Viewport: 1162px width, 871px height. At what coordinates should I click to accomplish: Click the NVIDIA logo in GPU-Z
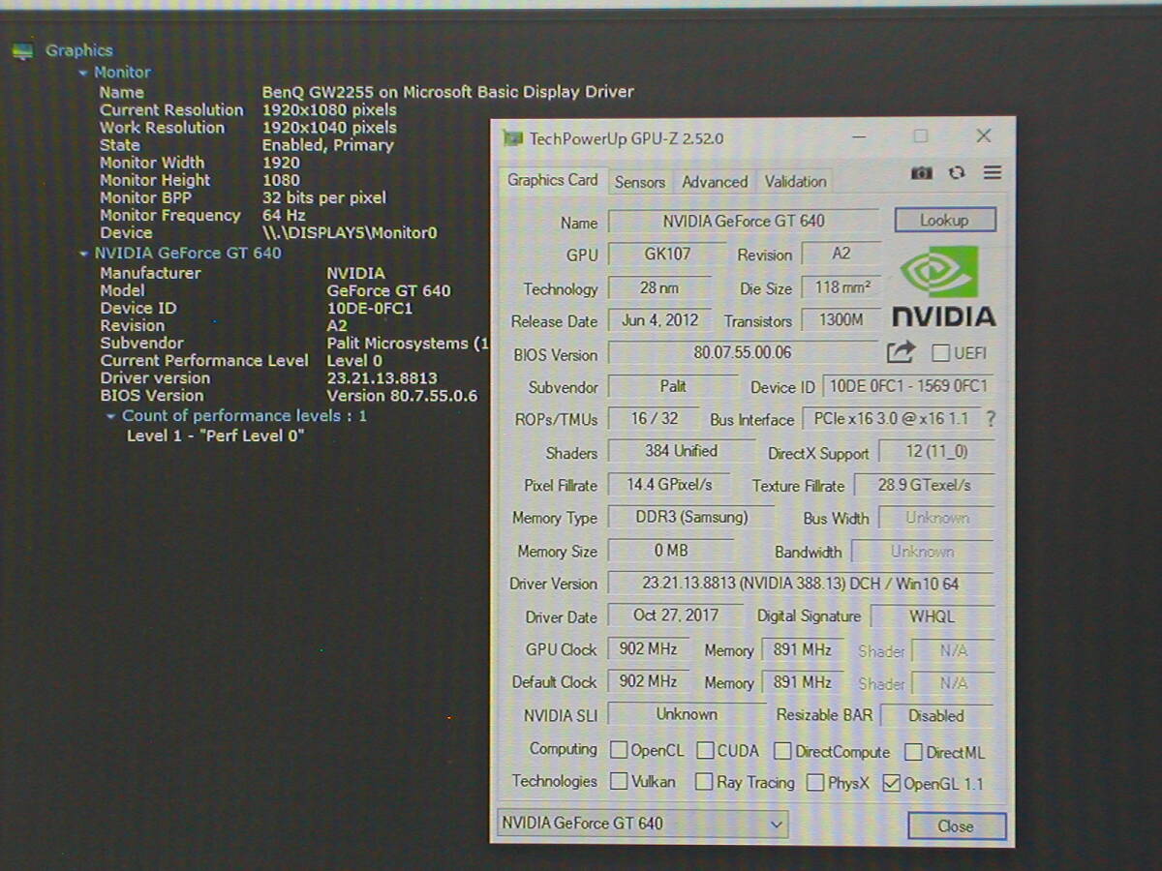(942, 287)
